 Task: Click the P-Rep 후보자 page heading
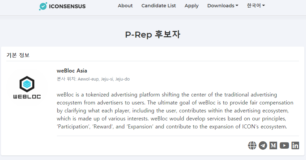(x=153, y=34)
